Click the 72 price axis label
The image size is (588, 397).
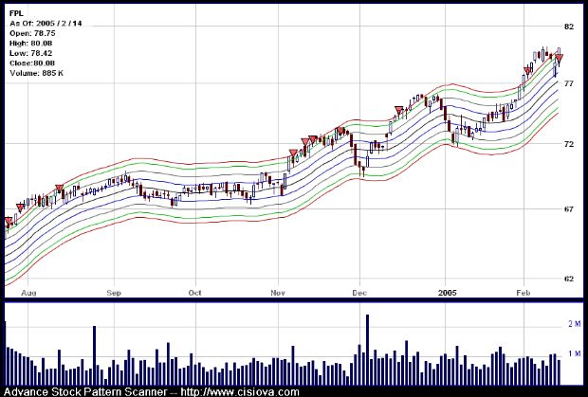click(569, 144)
